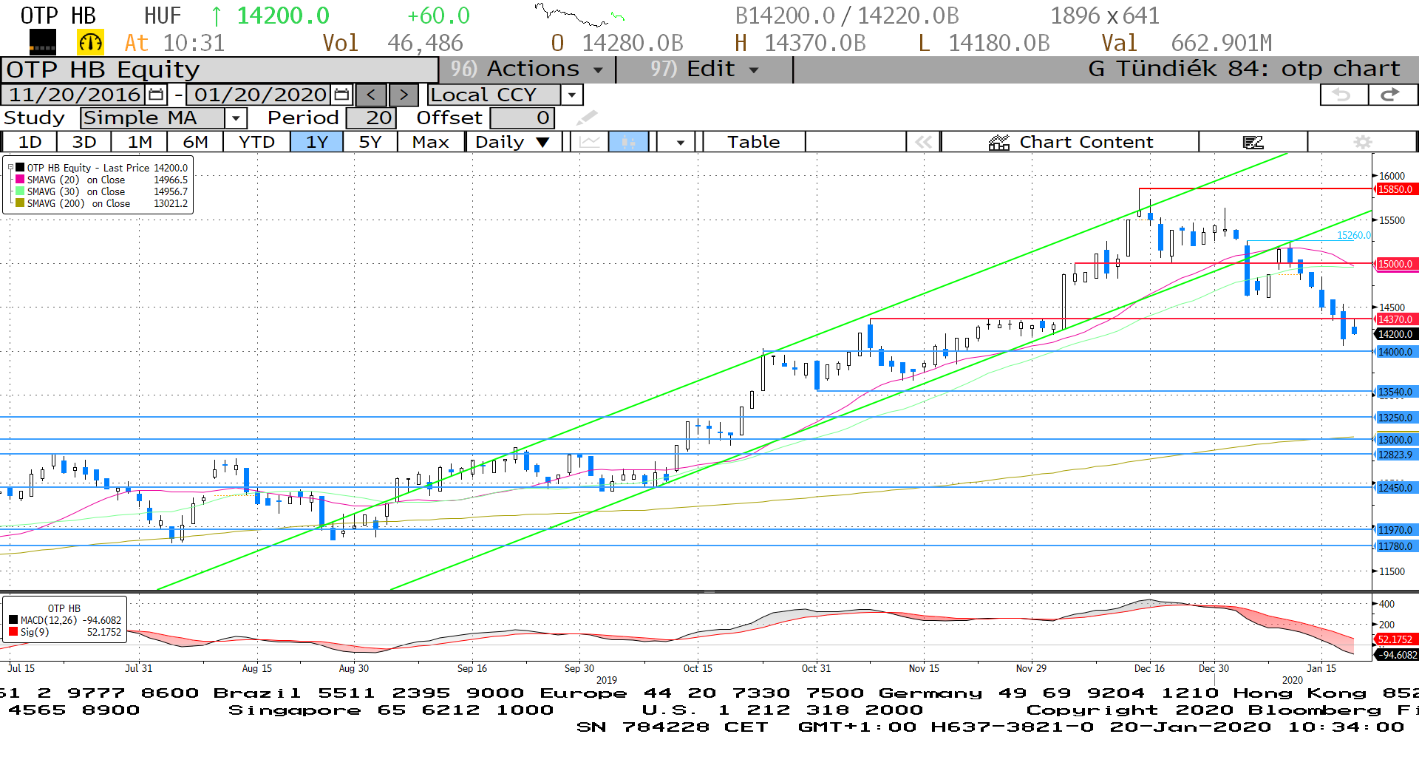Open the Local CCY currency dropdown

(571, 95)
